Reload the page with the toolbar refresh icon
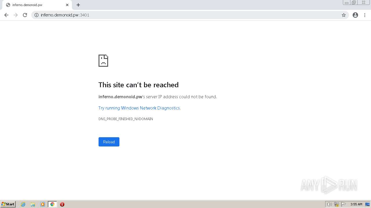Viewport: 371px width, 208px height. click(x=25, y=15)
